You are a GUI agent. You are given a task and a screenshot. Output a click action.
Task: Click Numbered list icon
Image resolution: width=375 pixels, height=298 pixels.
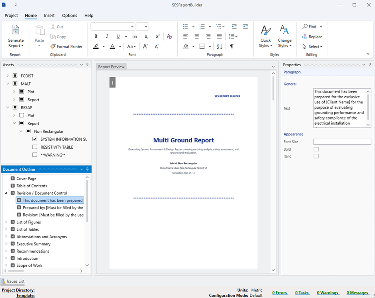click(202, 26)
